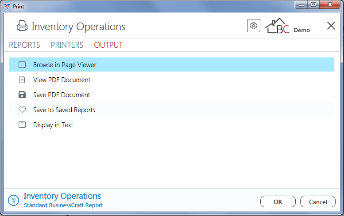Select Display in Text output
Viewport: 344px width, 216px height.
tap(172, 125)
